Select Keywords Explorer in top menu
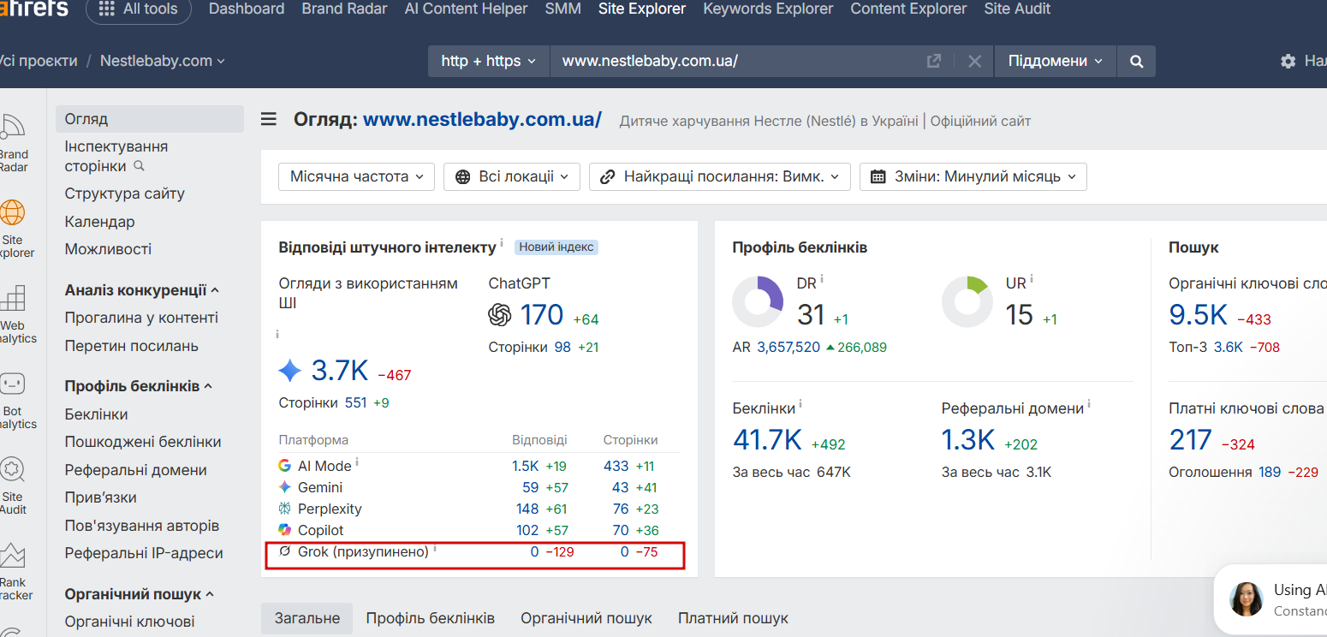Image resolution: width=1327 pixels, height=637 pixels. pos(768,9)
